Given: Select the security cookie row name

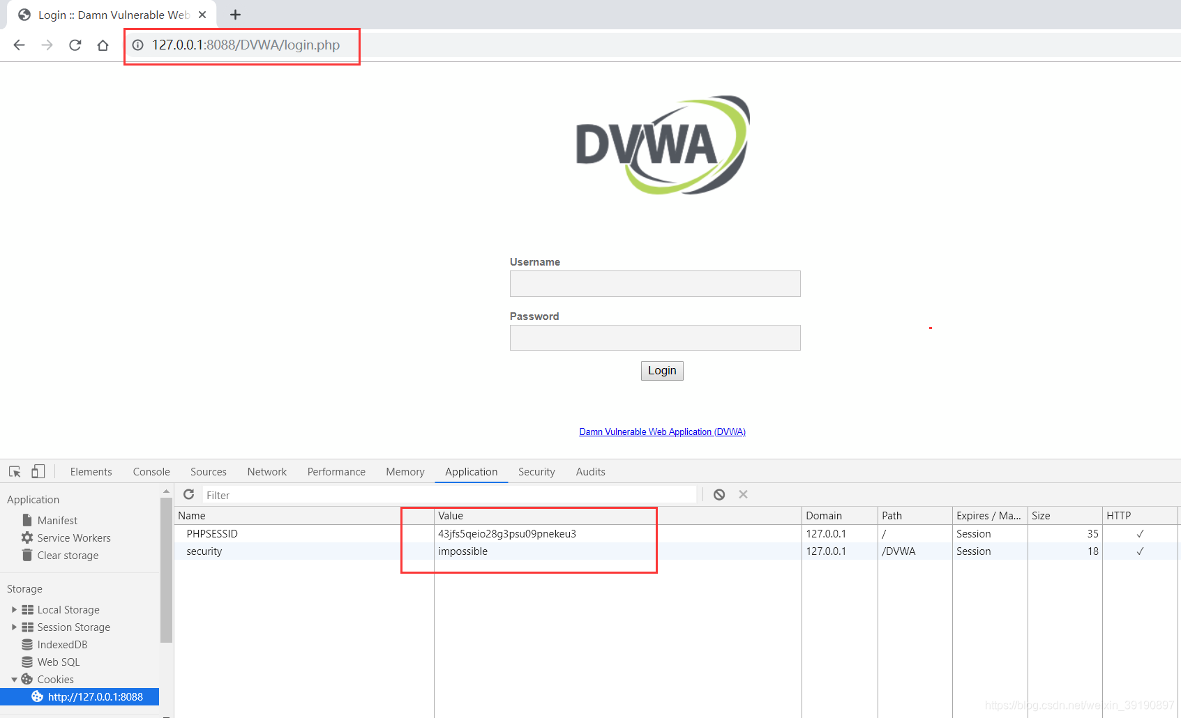Looking at the screenshot, I should coord(204,551).
